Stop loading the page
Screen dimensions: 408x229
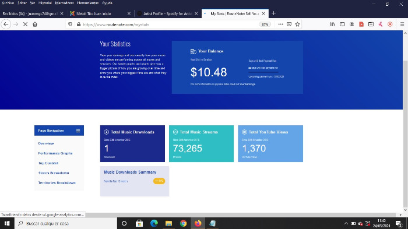click(25, 24)
